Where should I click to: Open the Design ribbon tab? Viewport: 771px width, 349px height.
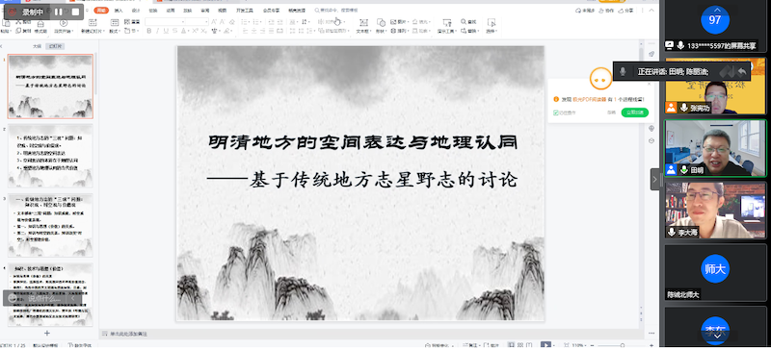pos(136,11)
